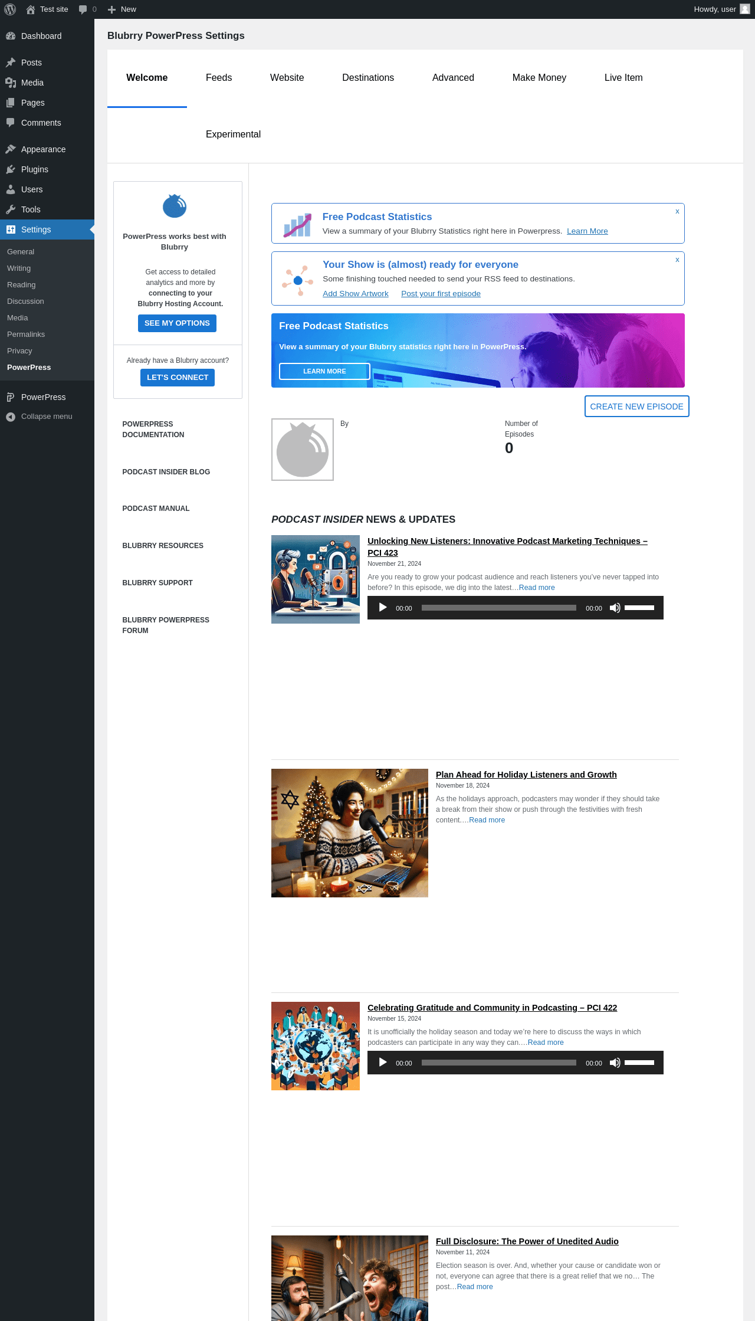Screen dimensions: 755x1321
Task: Adjust PCI 423 player volume slider
Action: [639, 608]
